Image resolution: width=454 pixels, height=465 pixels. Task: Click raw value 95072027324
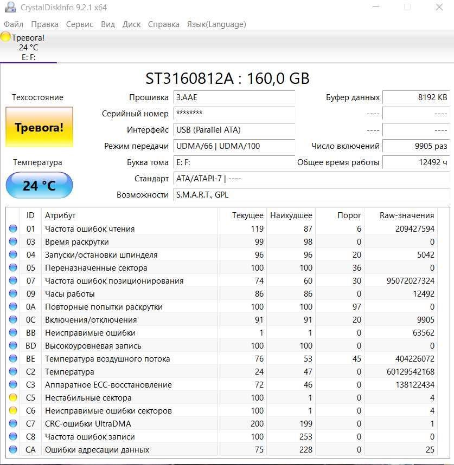pyautogui.click(x=410, y=280)
